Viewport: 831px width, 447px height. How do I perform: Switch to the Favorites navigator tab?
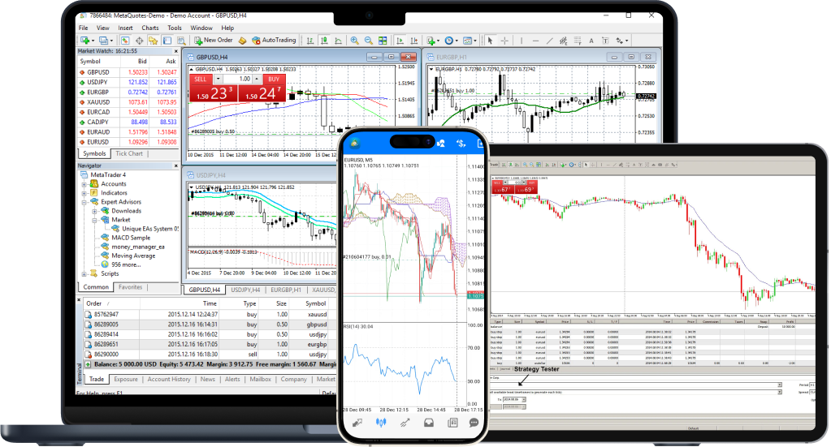coord(130,287)
